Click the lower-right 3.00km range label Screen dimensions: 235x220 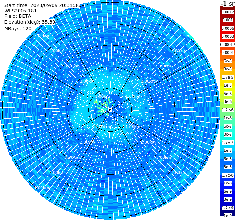pyautogui.click(x=163, y=157)
